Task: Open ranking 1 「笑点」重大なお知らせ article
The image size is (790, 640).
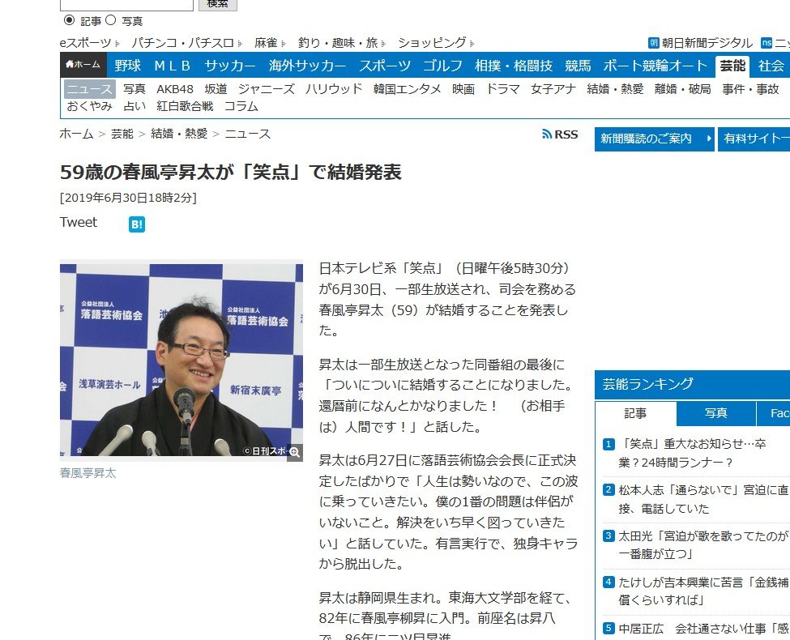Action: pos(692,453)
